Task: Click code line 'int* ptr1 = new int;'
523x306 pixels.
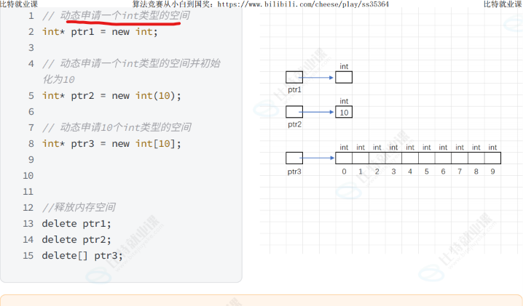Action: tap(100, 32)
